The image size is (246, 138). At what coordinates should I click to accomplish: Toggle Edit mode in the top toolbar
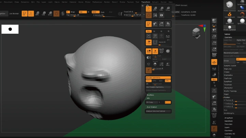[x=25, y=14]
